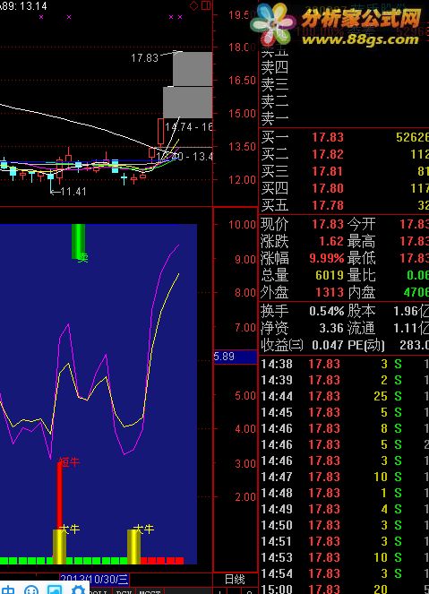Select the 14:50 trade tick row

[344, 525]
